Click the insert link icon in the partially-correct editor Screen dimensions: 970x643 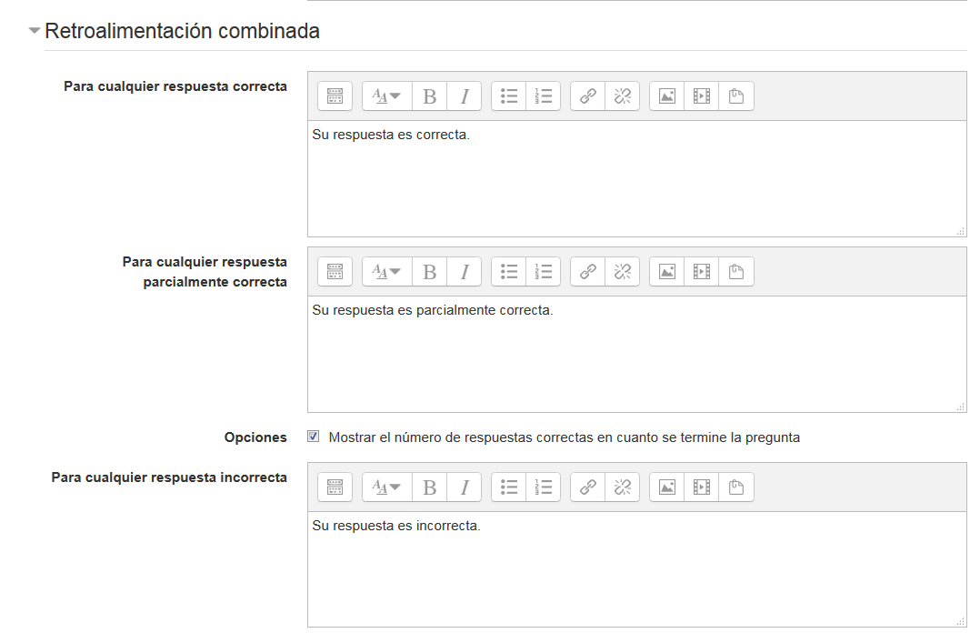coord(586,271)
